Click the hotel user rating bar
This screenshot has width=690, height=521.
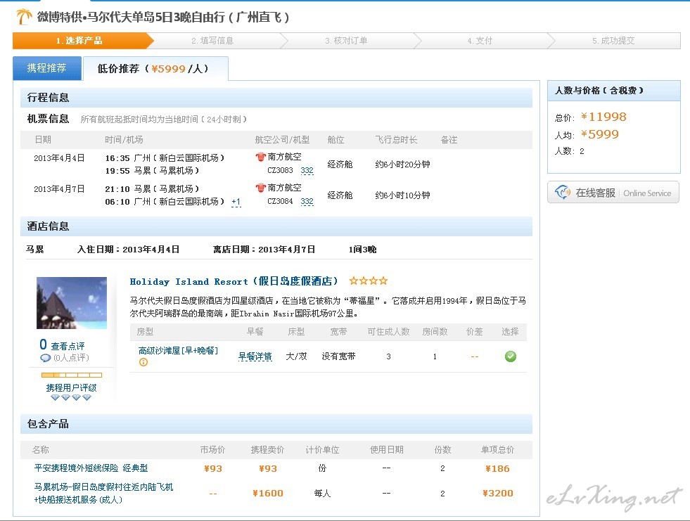click(x=72, y=375)
